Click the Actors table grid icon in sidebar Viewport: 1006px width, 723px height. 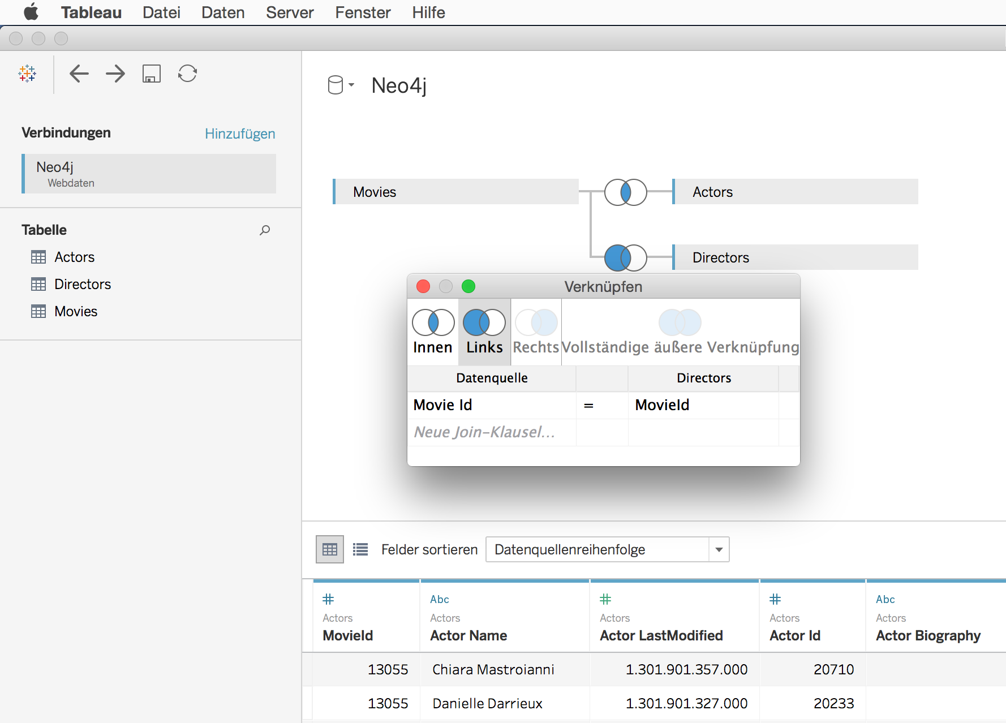(x=38, y=257)
